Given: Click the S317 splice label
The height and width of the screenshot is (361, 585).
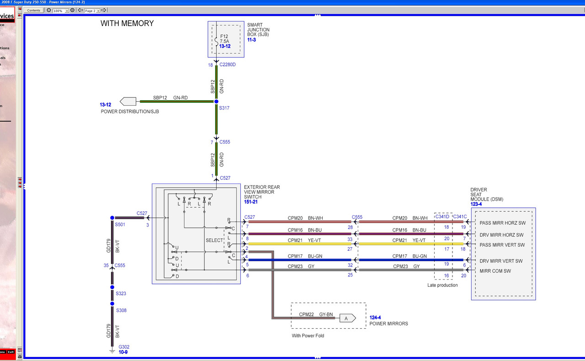Looking at the screenshot, I should tap(224, 108).
